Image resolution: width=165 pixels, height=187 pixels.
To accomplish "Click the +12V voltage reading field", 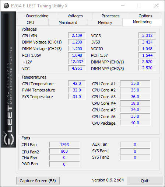I will (x=77, y=62).
